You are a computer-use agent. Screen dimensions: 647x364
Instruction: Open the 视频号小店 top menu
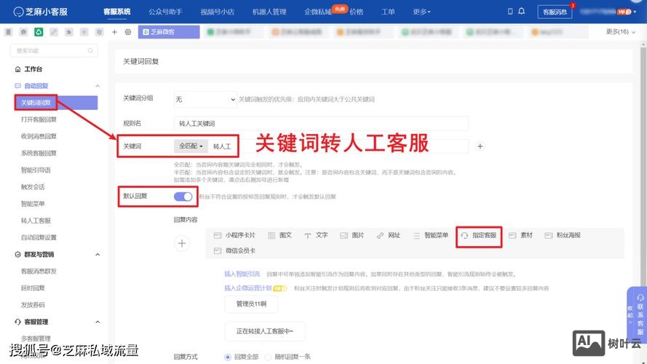pyautogui.click(x=217, y=12)
